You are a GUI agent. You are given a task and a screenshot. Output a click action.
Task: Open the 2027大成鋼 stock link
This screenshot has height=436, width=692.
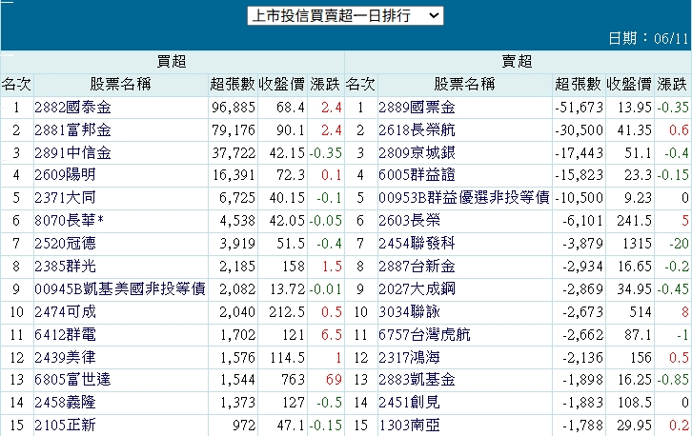coord(417,288)
